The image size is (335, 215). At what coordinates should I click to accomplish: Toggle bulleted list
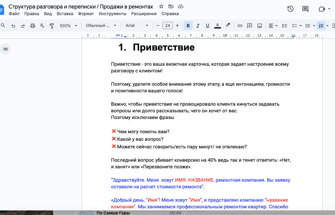[308, 26]
